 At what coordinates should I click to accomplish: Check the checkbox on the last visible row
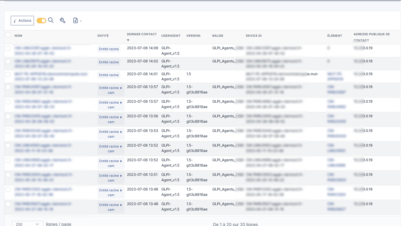click(x=8, y=204)
